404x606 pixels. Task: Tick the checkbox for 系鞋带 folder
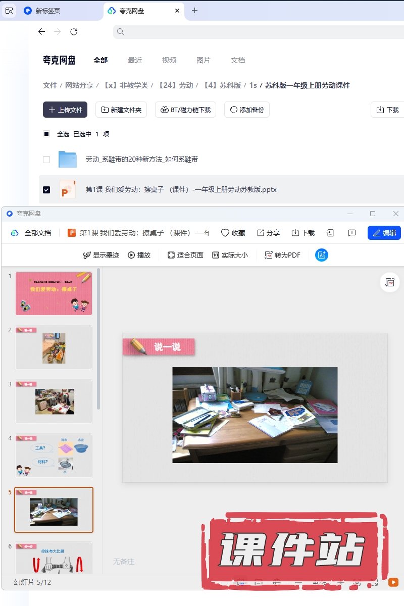pos(46,160)
